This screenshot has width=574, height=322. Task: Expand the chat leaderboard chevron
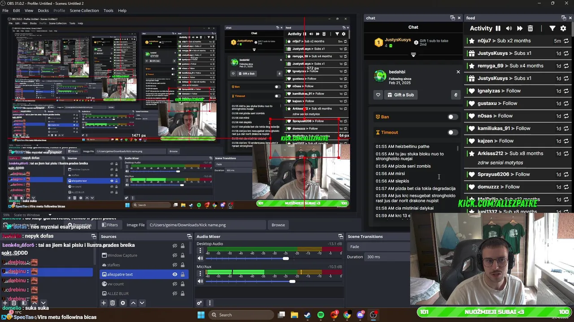(413, 55)
